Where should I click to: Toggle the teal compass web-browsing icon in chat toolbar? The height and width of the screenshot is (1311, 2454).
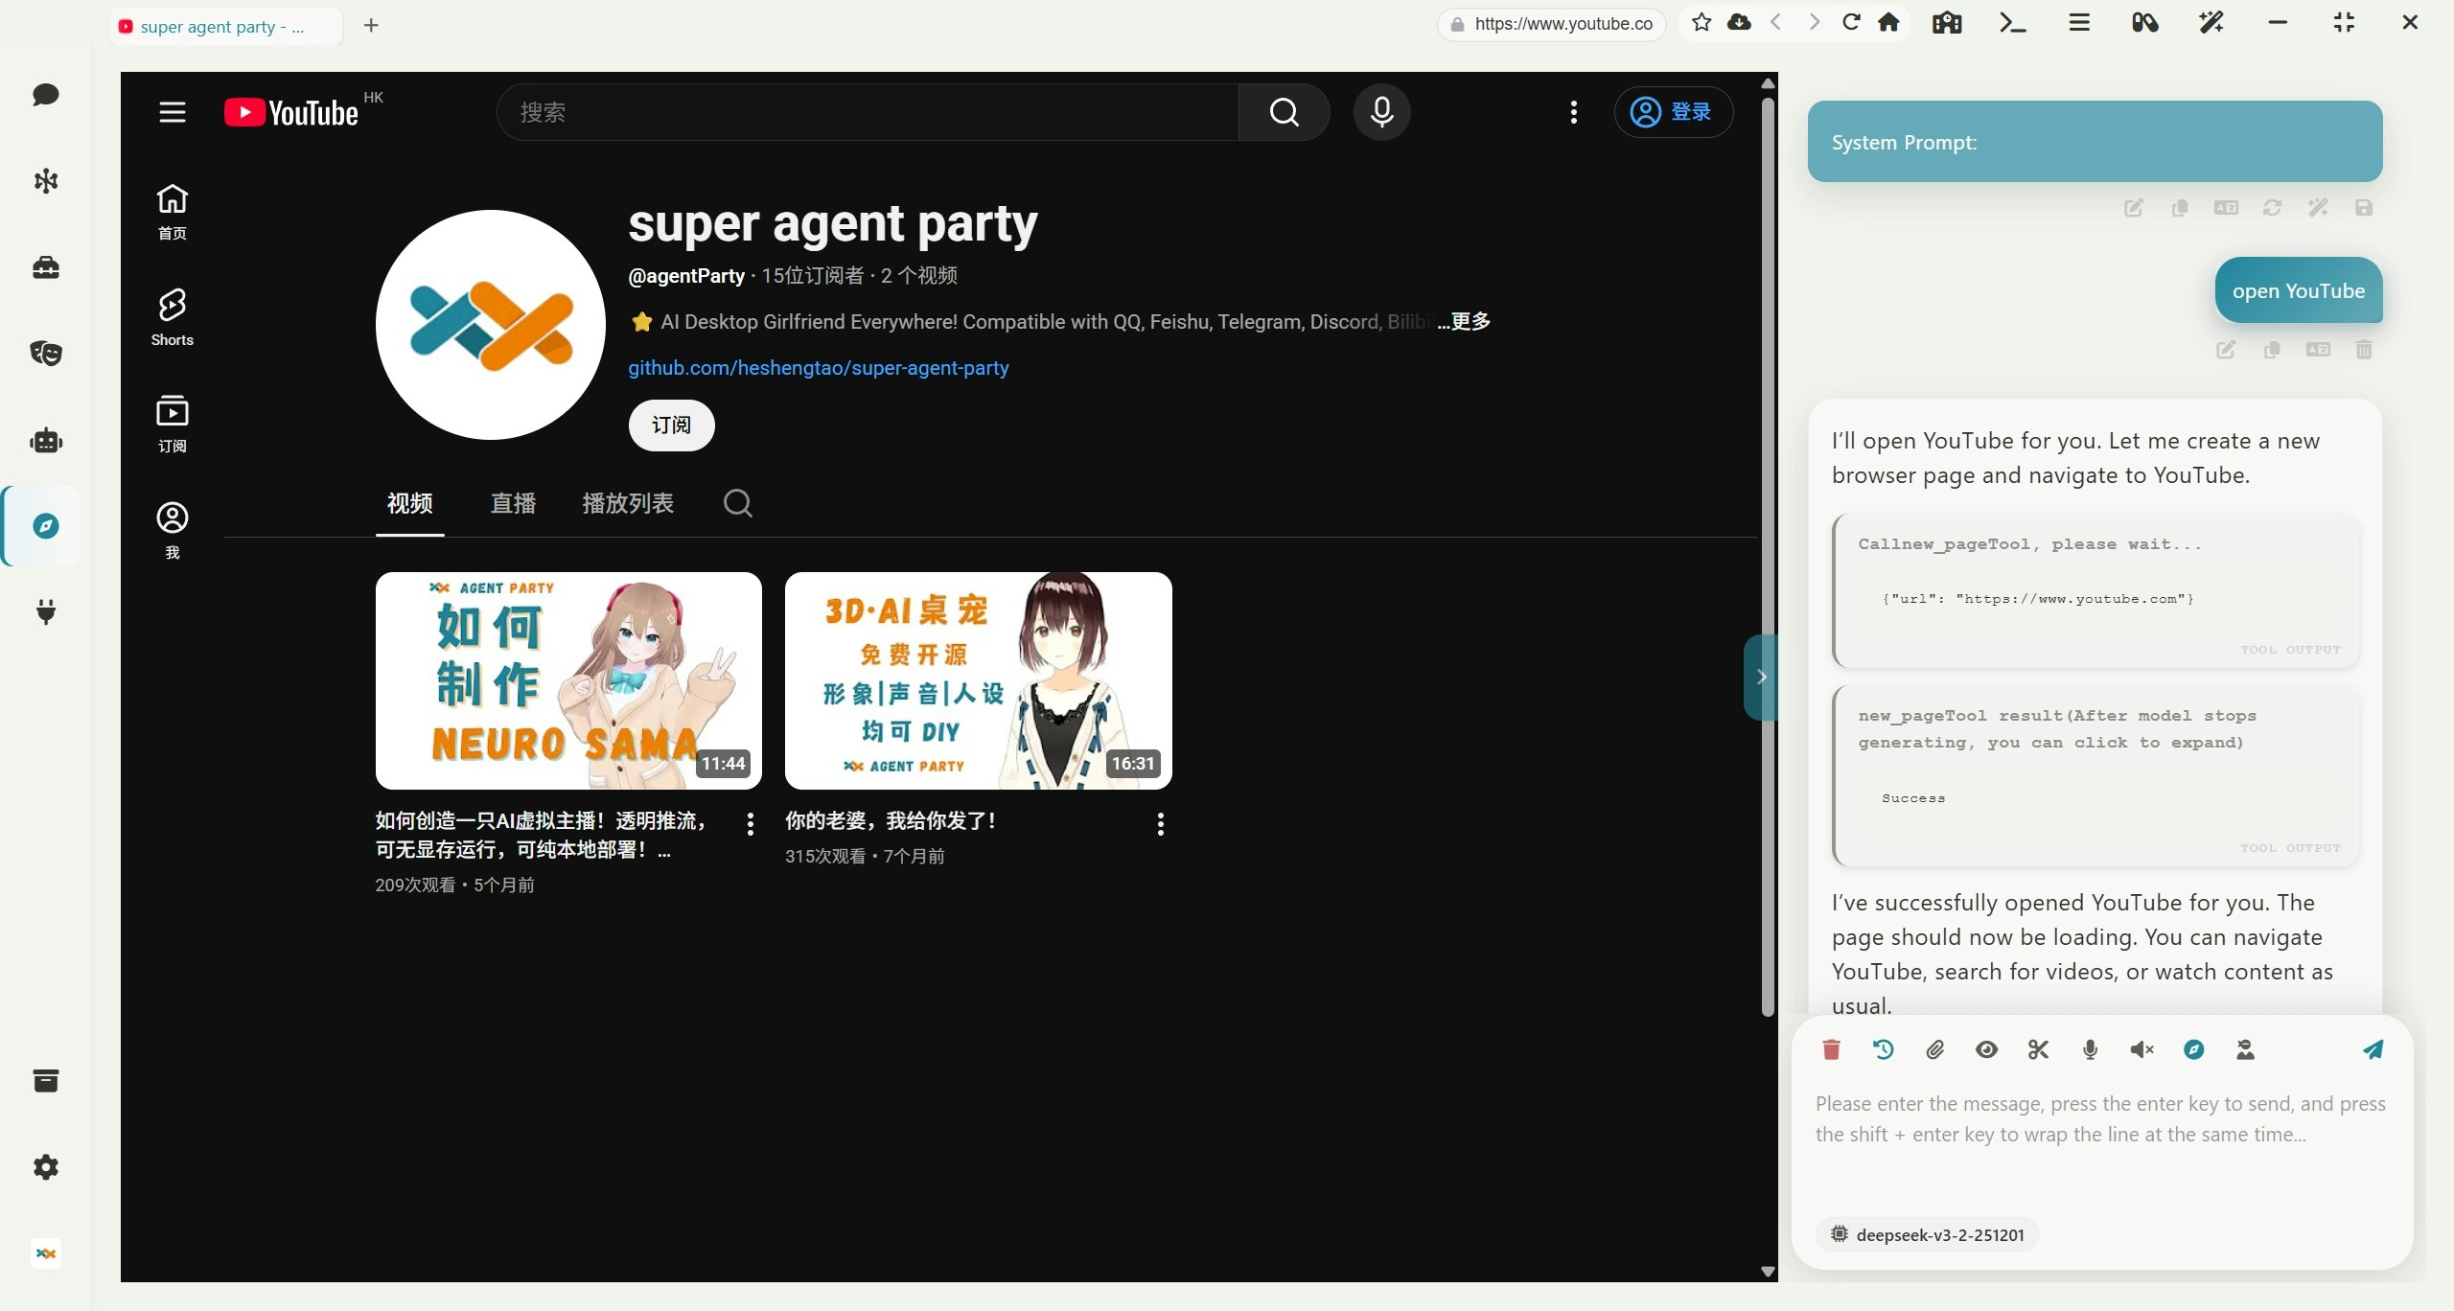(x=2193, y=1049)
